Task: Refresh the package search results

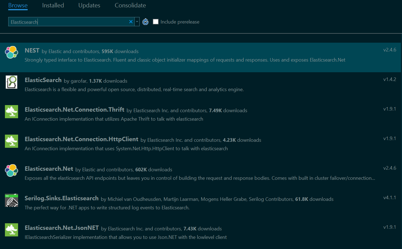Action: coord(145,22)
